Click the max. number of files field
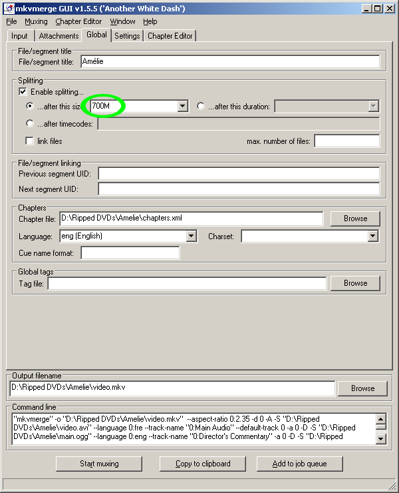Image resolution: width=399 pixels, height=493 pixels. (347, 141)
